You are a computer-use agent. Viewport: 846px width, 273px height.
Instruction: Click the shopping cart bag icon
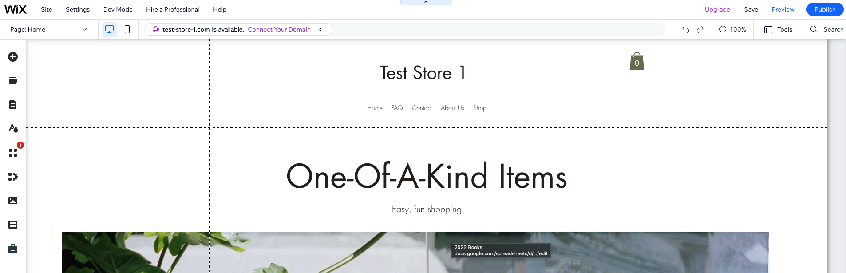pos(636,61)
